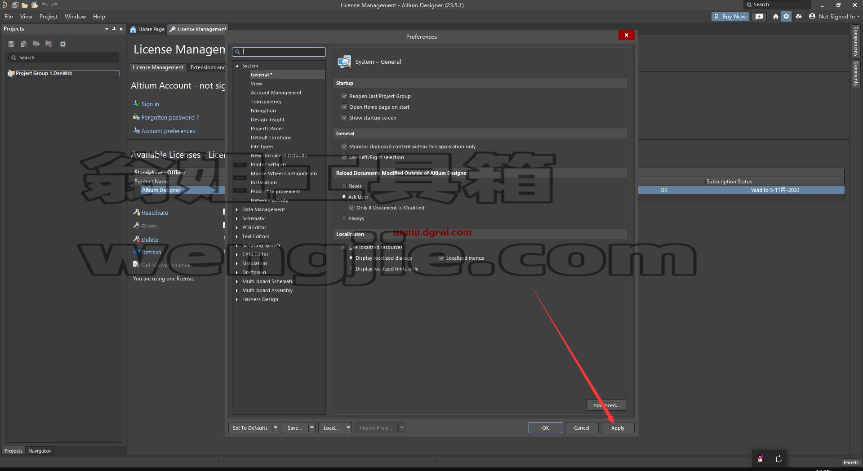Open the Components side panel tab

[856, 41]
